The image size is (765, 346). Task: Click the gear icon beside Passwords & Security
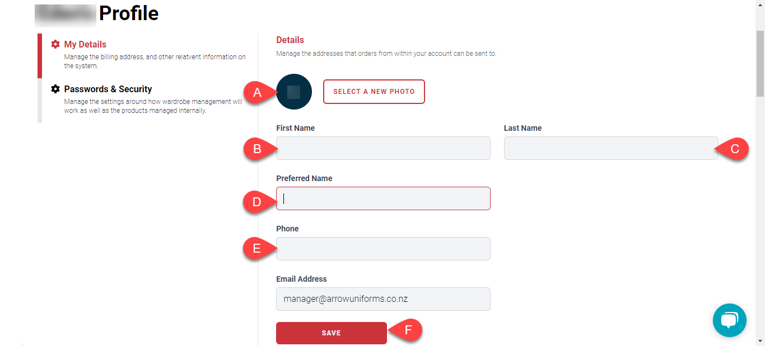(x=55, y=89)
